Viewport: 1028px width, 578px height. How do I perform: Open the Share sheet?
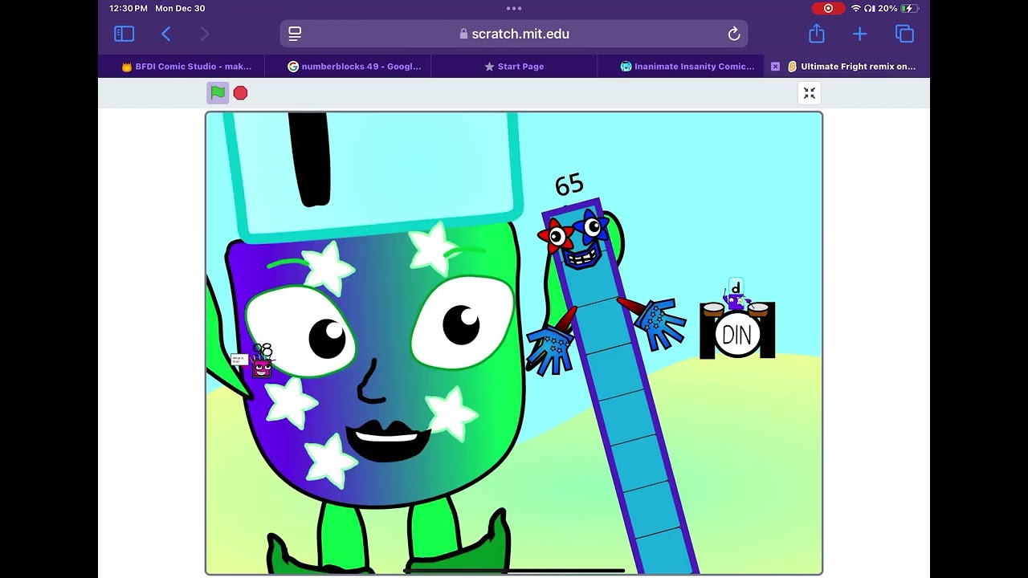[817, 34]
